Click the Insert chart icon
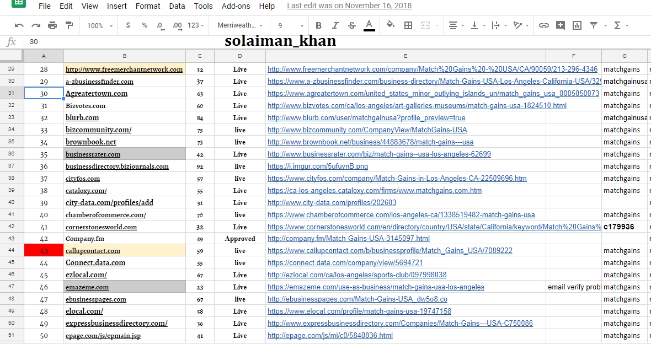Viewport: 651px width, 344px height. click(x=577, y=25)
